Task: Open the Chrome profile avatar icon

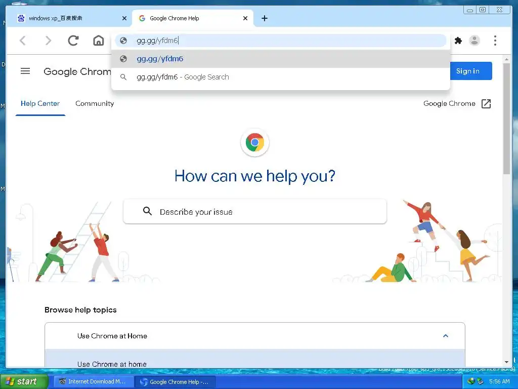Action: tap(474, 41)
